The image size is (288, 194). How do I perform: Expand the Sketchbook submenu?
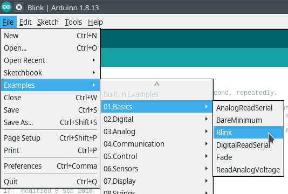tap(50, 73)
